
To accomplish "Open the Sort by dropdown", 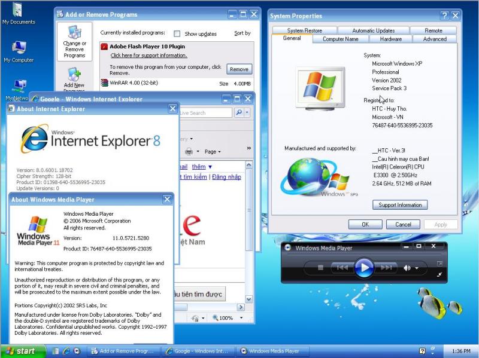I will tap(242, 33).
